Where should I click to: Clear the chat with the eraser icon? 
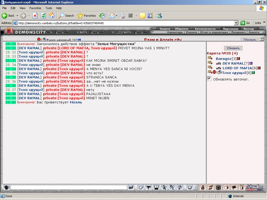[x=141, y=187]
